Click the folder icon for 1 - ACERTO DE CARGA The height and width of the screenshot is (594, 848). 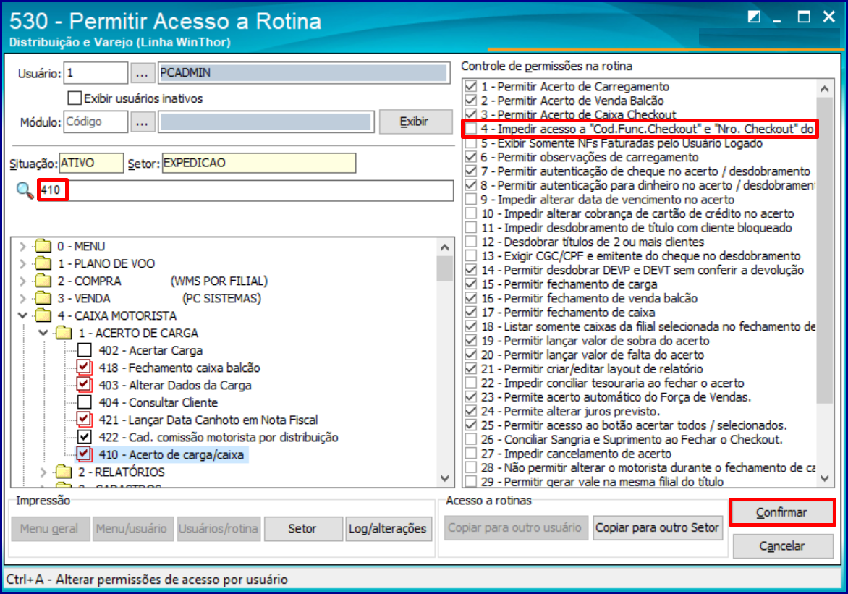tap(64, 334)
